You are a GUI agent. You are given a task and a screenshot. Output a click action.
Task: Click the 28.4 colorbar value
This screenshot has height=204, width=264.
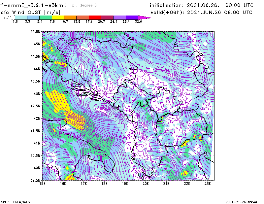126,21
